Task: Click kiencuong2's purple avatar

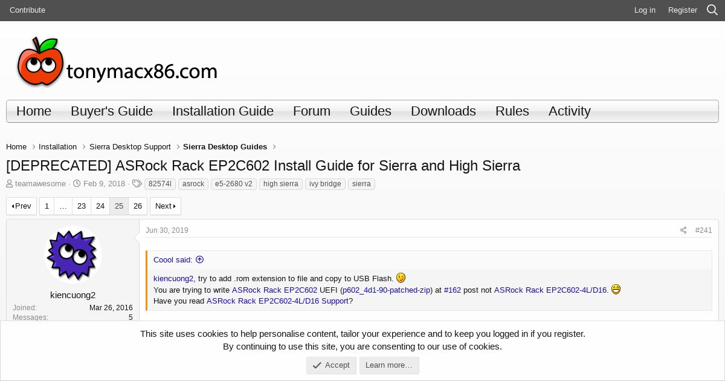Action: tap(73, 255)
